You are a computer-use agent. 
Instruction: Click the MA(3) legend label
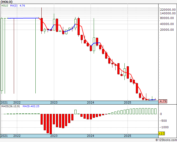(x=14, y=6)
